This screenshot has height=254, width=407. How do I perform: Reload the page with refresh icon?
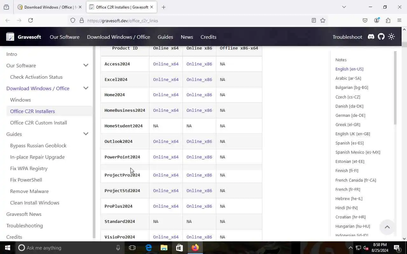(31, 20)
